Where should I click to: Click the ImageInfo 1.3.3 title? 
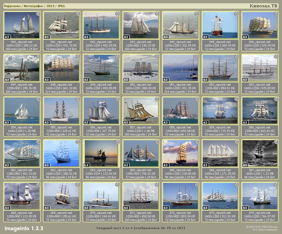tap(24, 228)
